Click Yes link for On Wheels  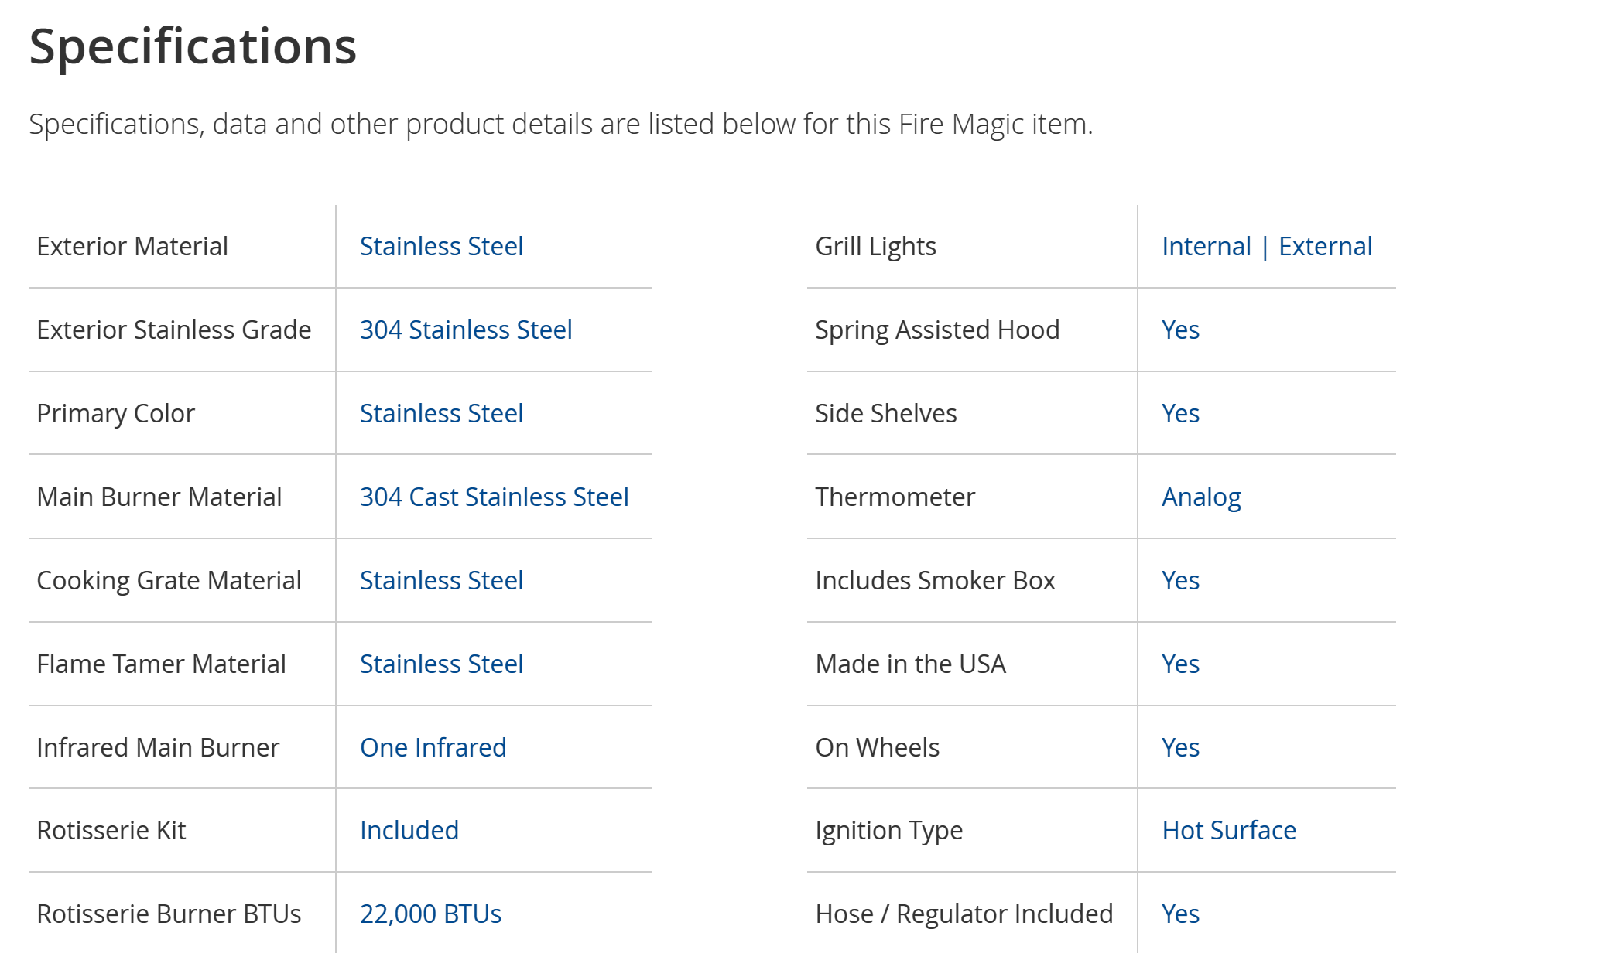[1180, 748]
